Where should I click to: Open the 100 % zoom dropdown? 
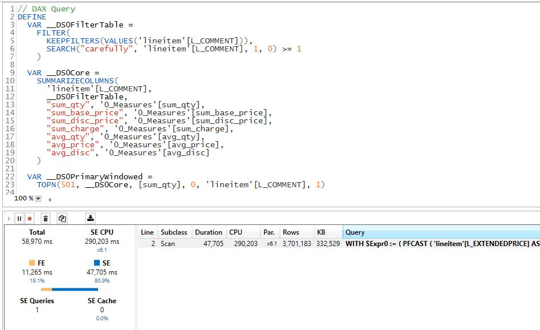pos(38,199)
